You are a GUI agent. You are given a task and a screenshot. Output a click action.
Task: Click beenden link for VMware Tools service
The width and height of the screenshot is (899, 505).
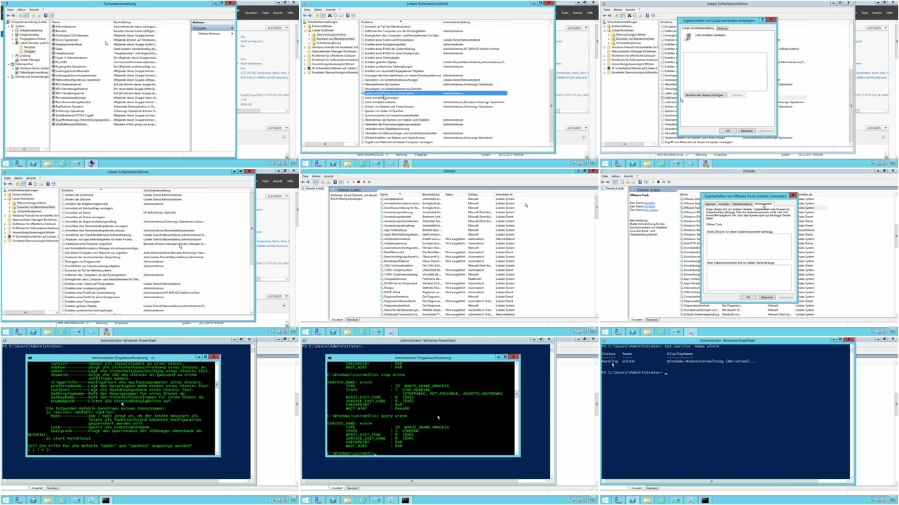649,203
